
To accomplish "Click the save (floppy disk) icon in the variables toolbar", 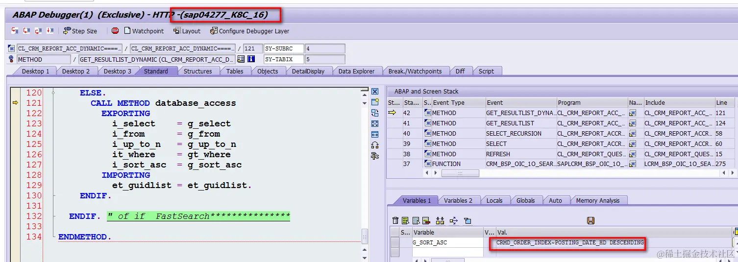I will click(590, 221).
